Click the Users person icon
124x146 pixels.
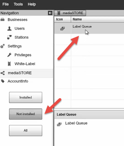pyautogui.click(x=9, y=28)
